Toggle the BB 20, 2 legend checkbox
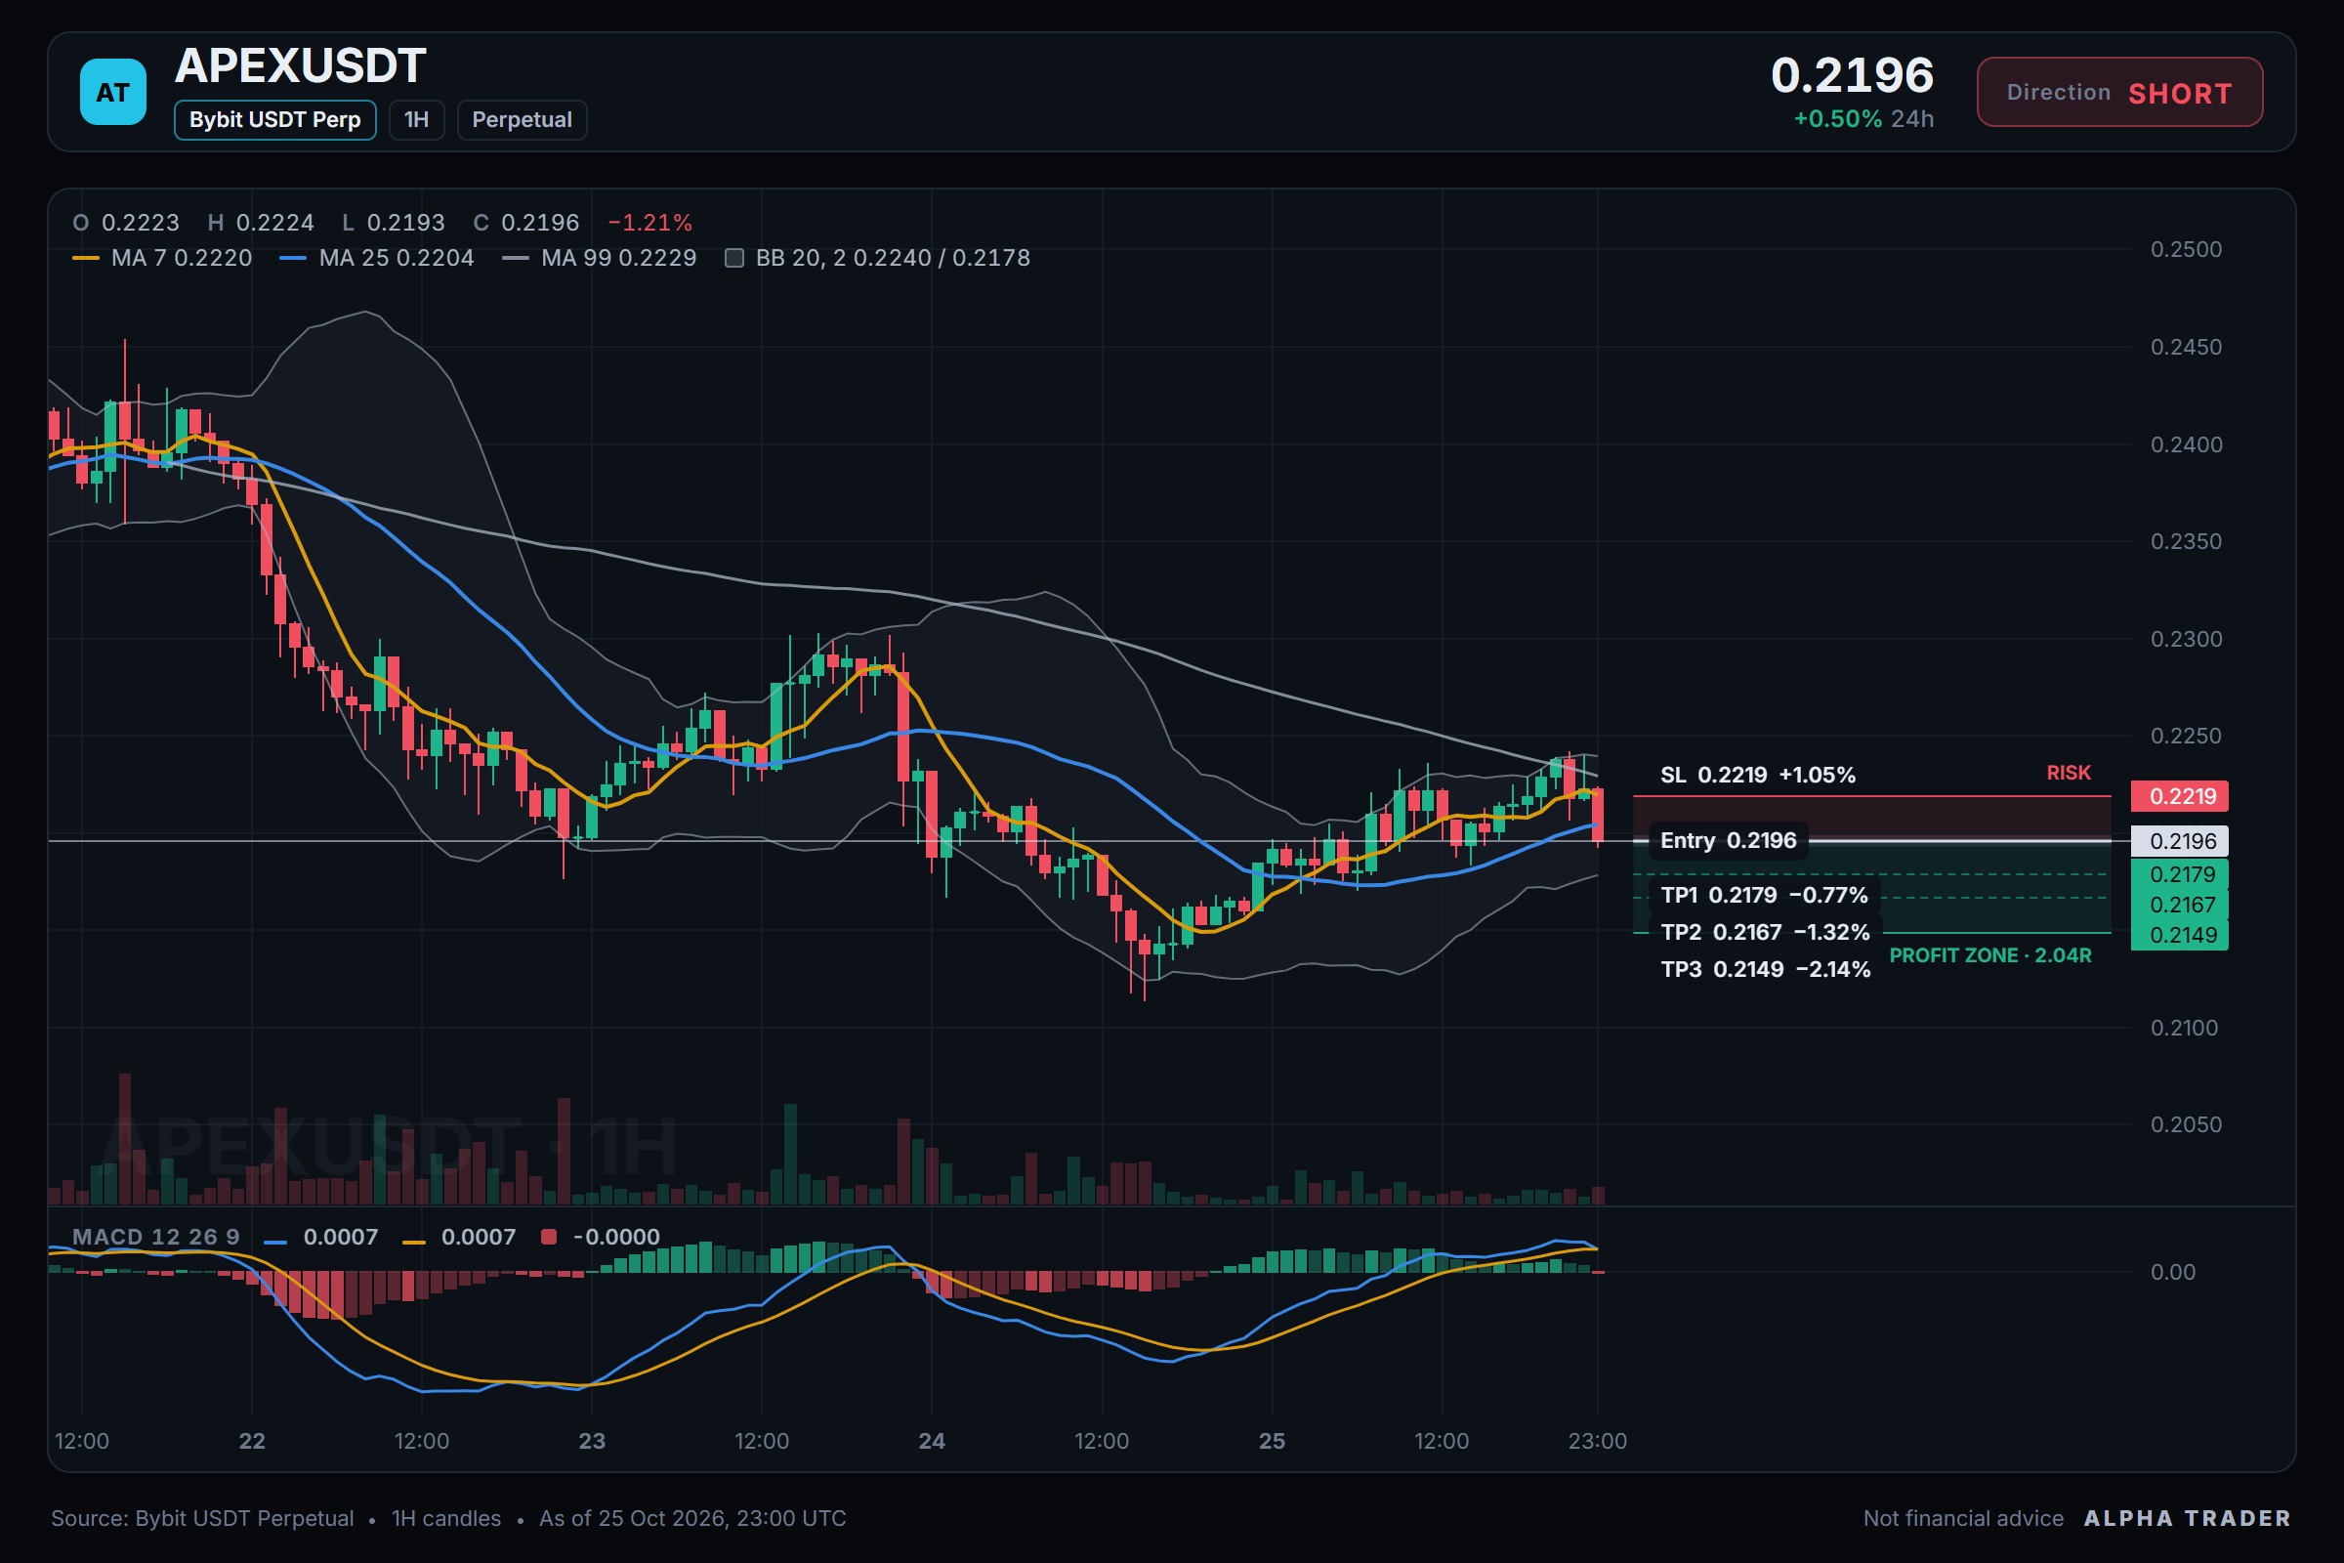The width and height of the screenshot is (2344, 1563). click(734, 258)
